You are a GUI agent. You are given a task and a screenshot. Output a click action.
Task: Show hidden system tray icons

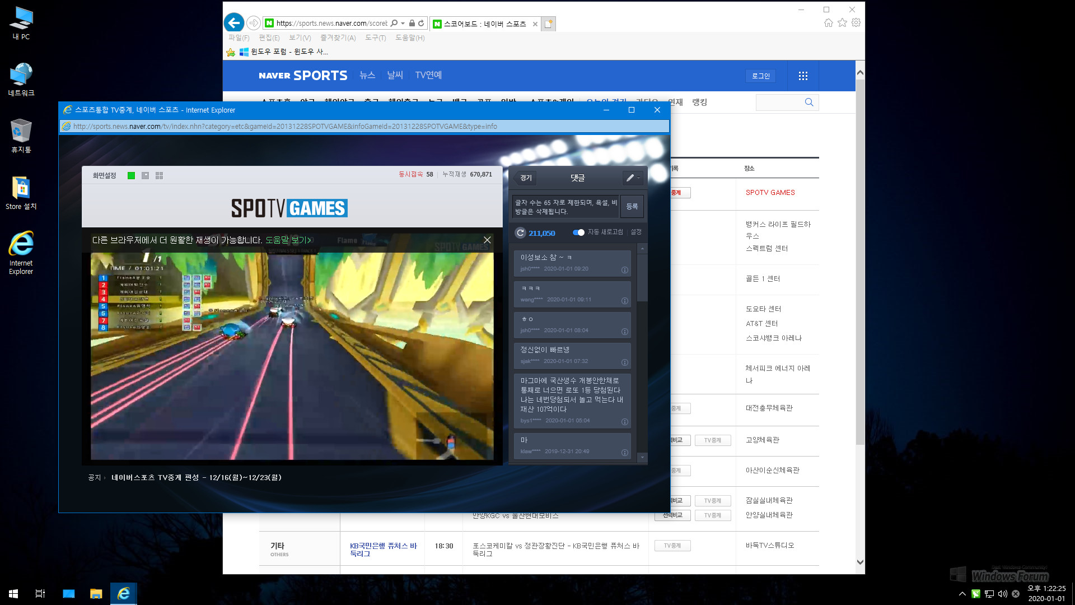pyautogui.click(x=962, y=594)
